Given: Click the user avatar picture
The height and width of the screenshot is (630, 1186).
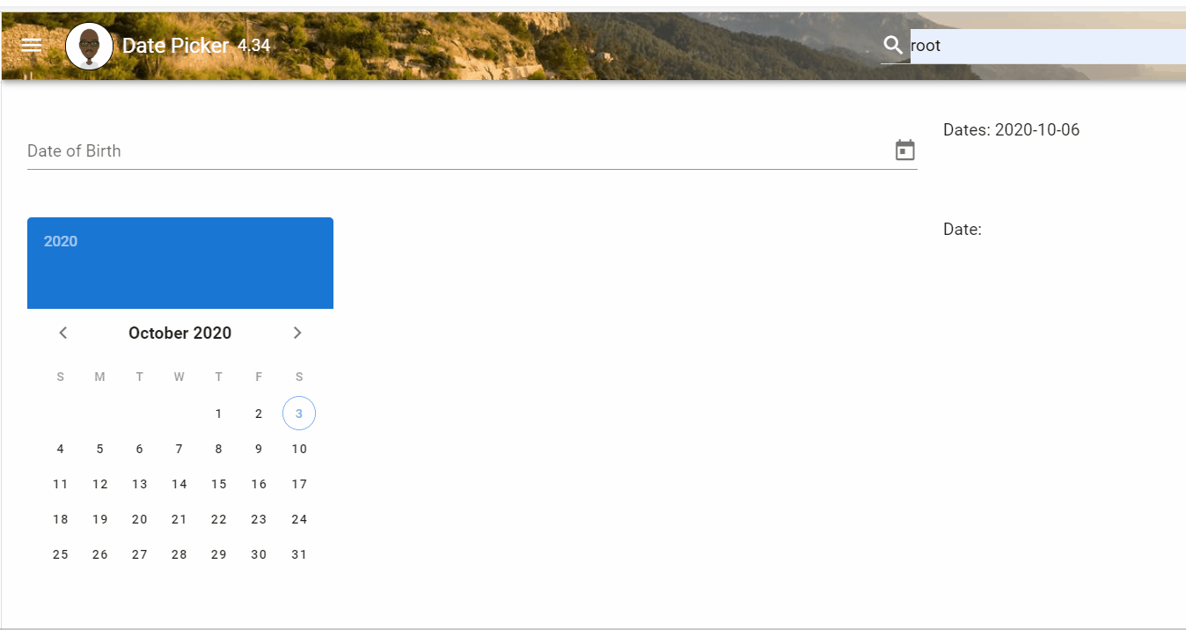Looking at the screenshot, I should click(89, 46).
